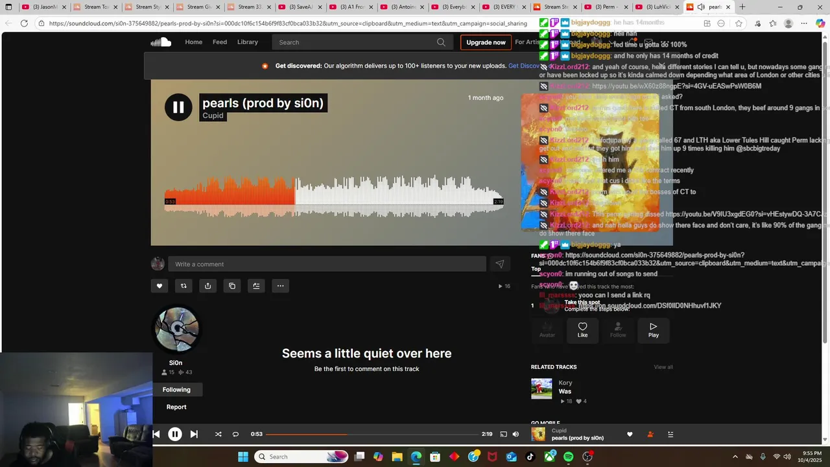
Task: Show hidden system tray icons
Action: tap(735, 457)
